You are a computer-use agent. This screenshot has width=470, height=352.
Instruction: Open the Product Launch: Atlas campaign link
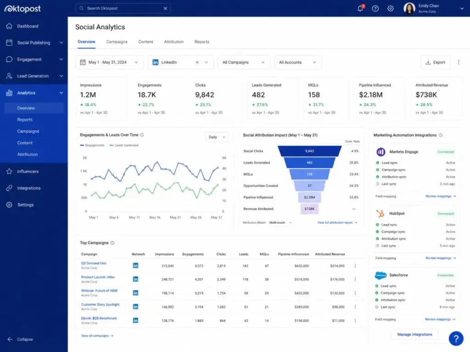point(98,277)
